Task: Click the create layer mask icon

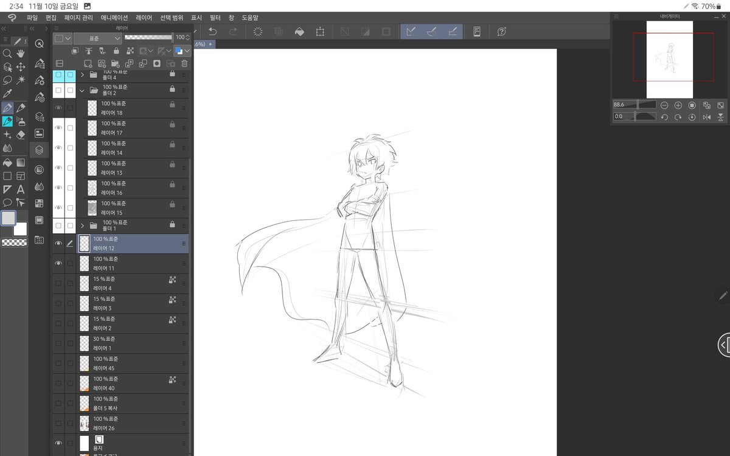Action: coord(156,63)
